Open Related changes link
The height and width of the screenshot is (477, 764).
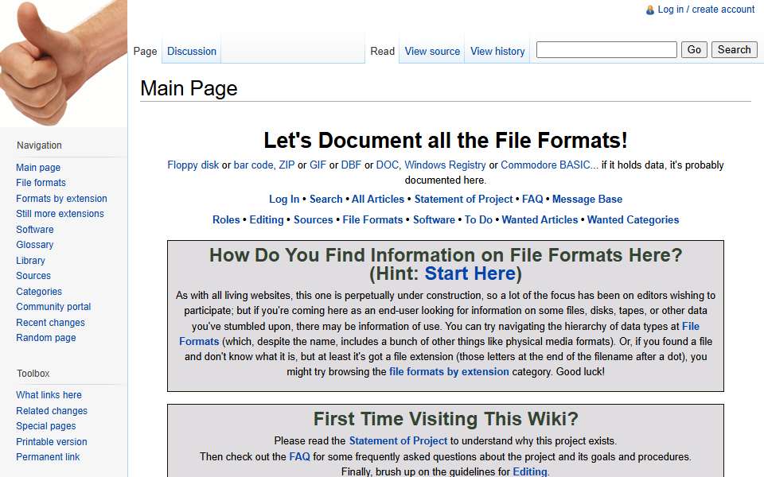(52, 411)
